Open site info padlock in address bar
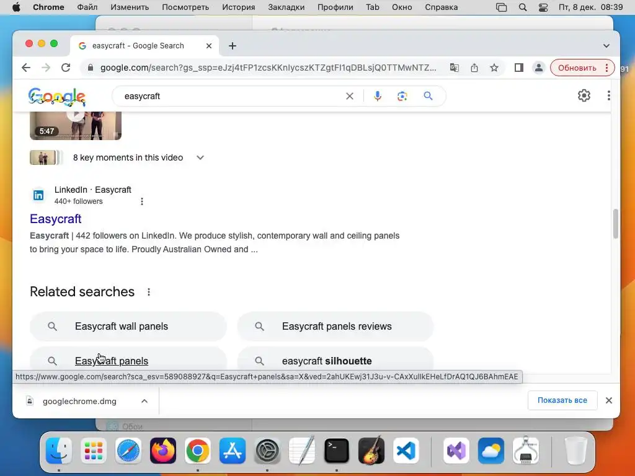 pyautogui.click(x=91, y=68)
